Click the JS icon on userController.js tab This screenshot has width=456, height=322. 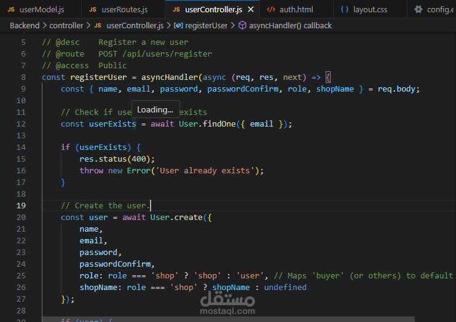point(176,10)
